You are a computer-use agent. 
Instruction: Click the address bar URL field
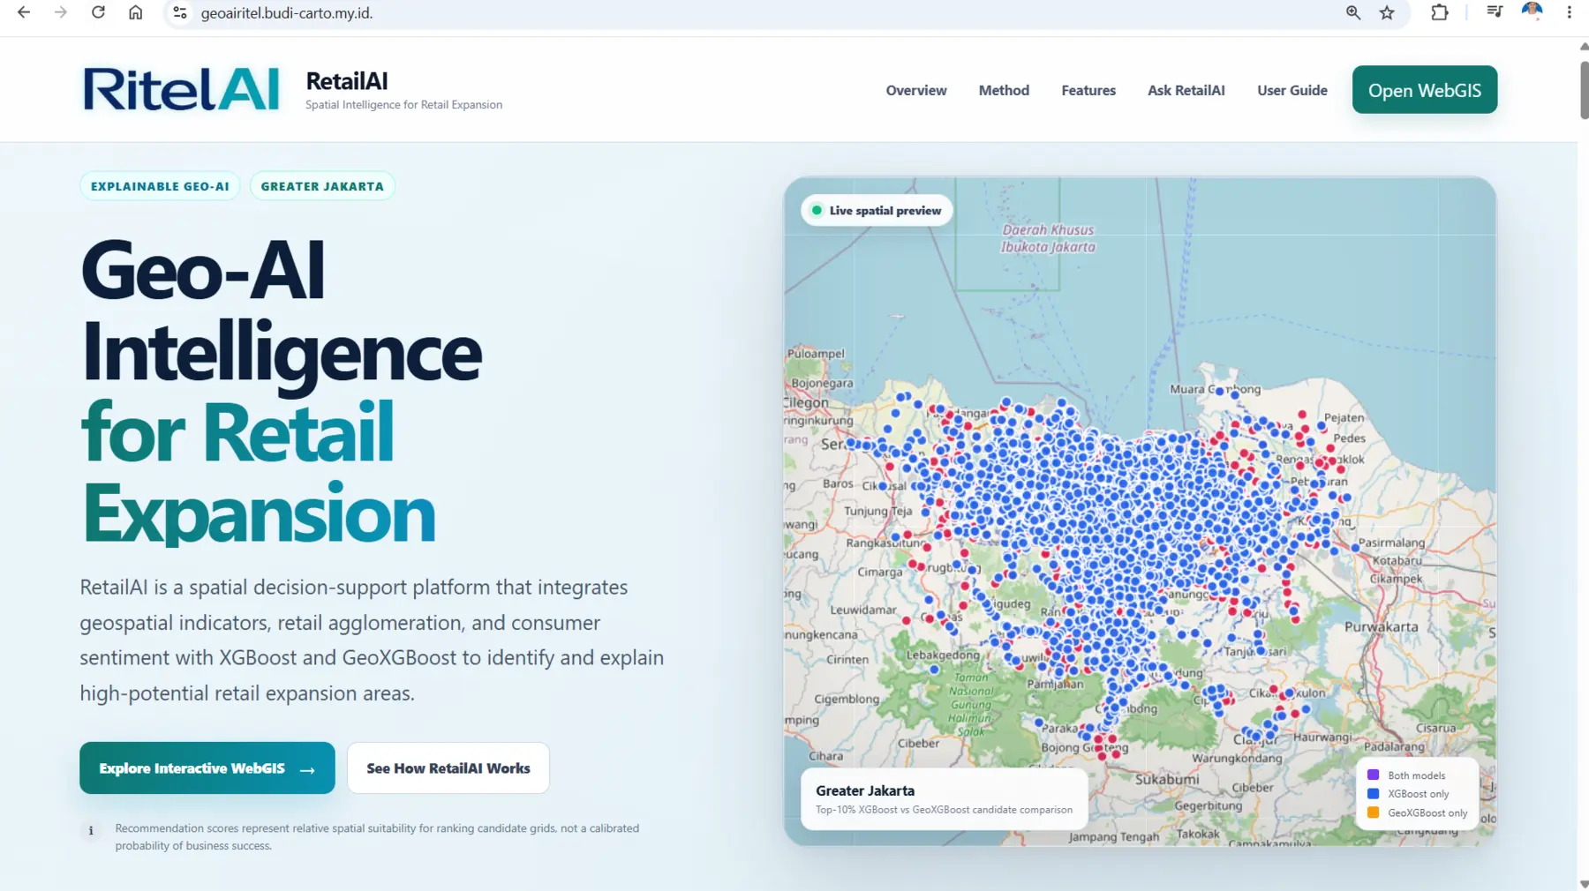coord(759,13)
